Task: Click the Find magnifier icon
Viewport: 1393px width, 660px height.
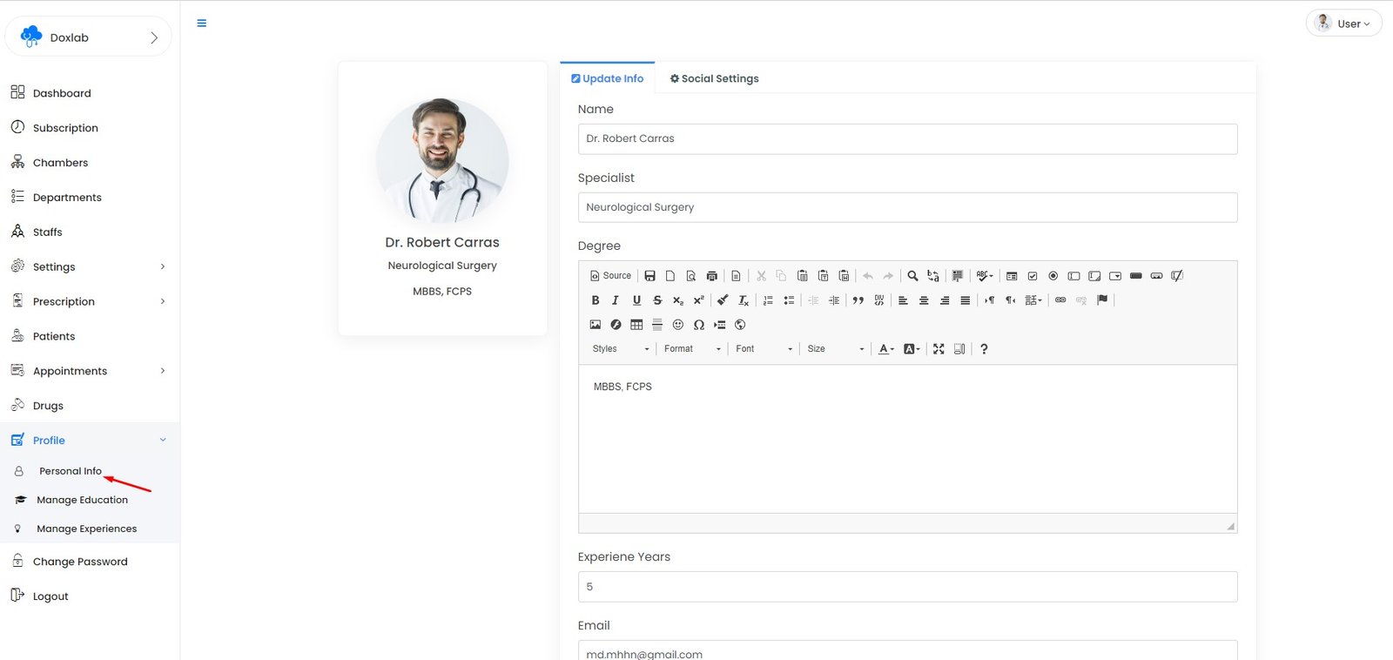Action: (x=912, y=276)
